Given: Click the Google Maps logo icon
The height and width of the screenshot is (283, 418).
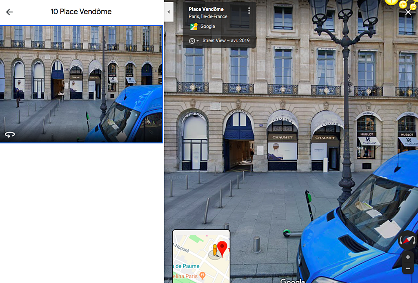Looking at the screenshot, I should pos(194,27).
